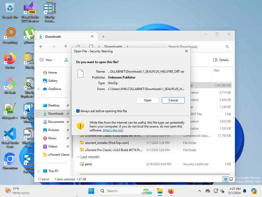Open the New dropdown in Explorer toolbar

pyautogui.click(x=47, y=60)
